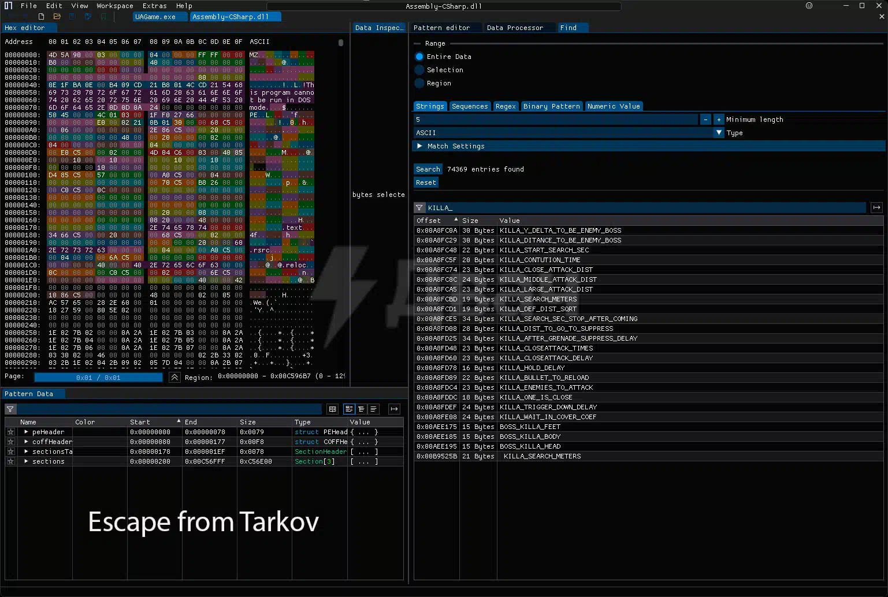This screenshot has width=888, height=597.
Task: Choose the Region range radio button
Action: point(419,83)
